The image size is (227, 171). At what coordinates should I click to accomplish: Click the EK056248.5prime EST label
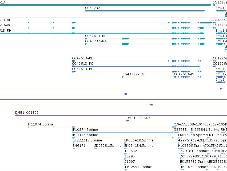193,135
